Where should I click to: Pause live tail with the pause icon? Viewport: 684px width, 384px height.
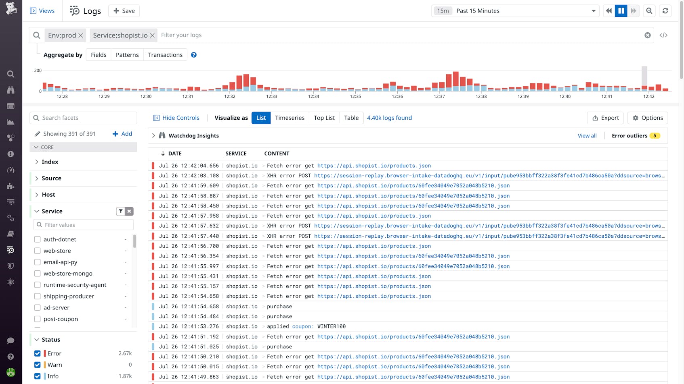[x=621, y=10]
